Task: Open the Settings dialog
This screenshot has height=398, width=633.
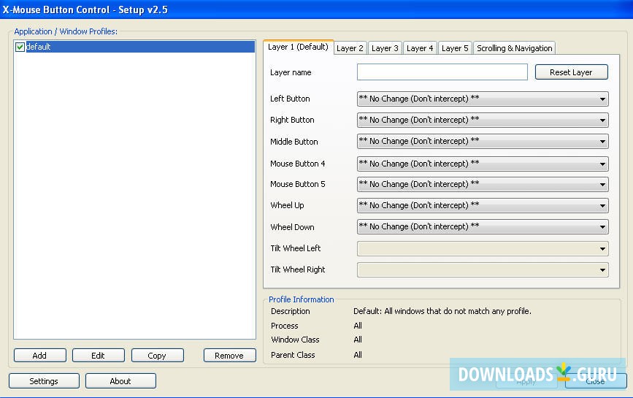Action: click(44, 381)
